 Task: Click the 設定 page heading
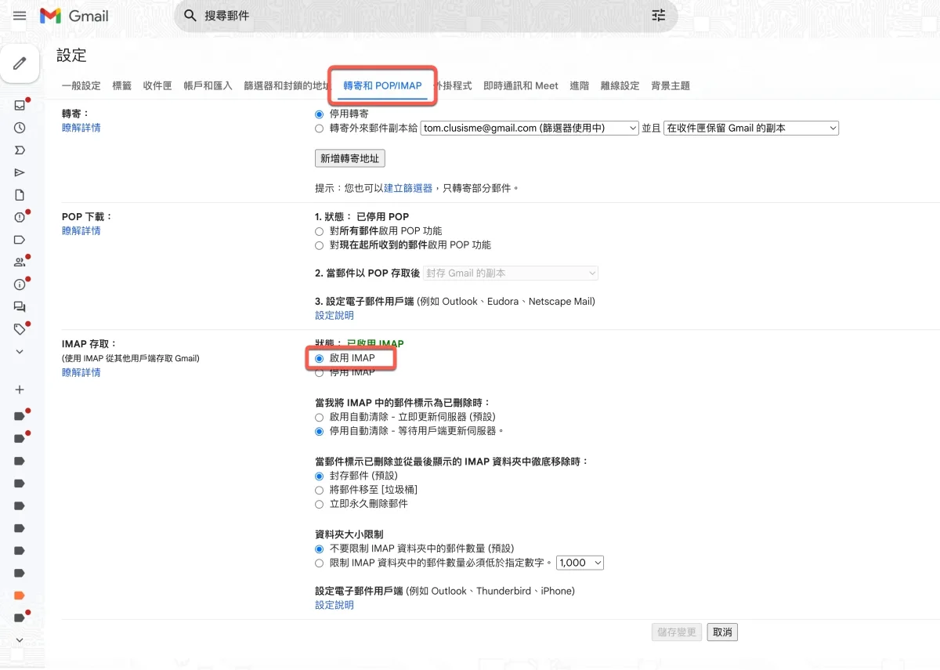[x=71, y=56]
